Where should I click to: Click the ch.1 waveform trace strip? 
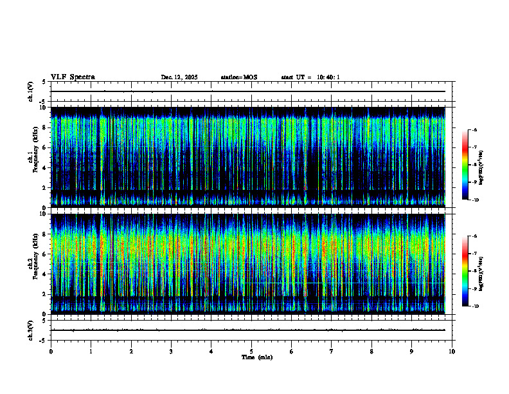(x=251, y=91)
